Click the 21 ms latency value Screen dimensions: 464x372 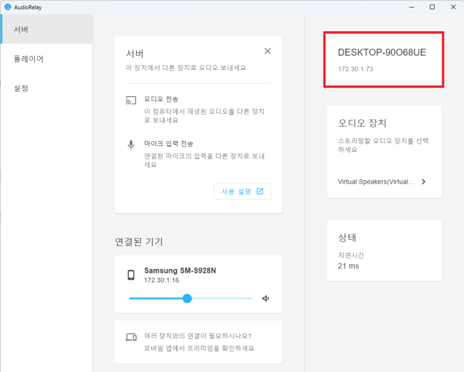pos(348,266)
